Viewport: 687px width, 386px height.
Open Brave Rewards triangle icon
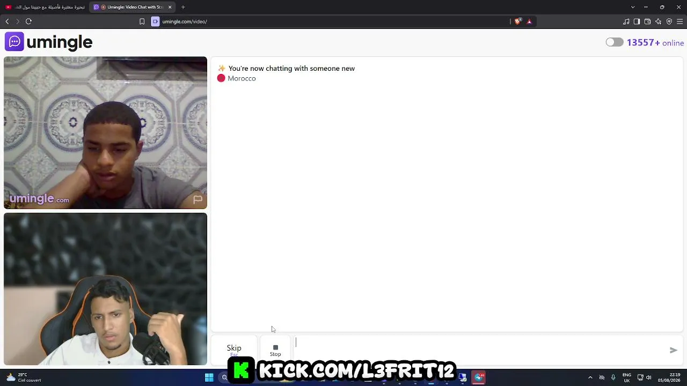529,21
